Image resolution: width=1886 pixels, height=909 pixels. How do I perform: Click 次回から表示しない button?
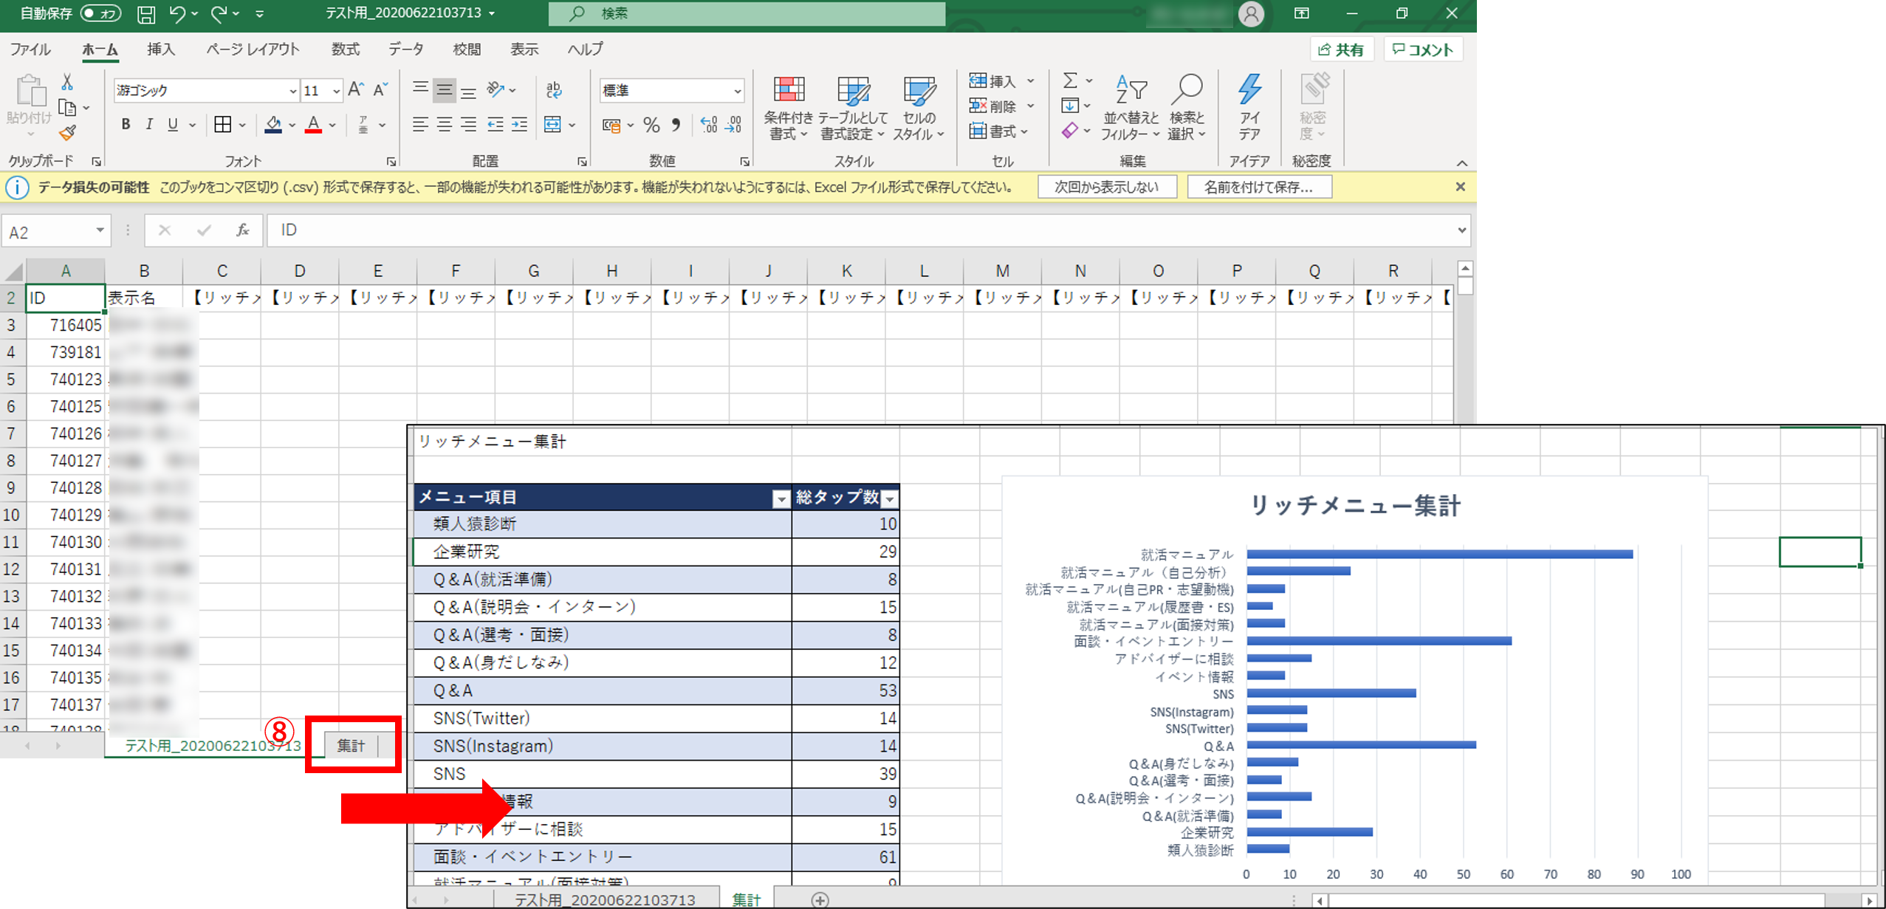coord(1106,187)
